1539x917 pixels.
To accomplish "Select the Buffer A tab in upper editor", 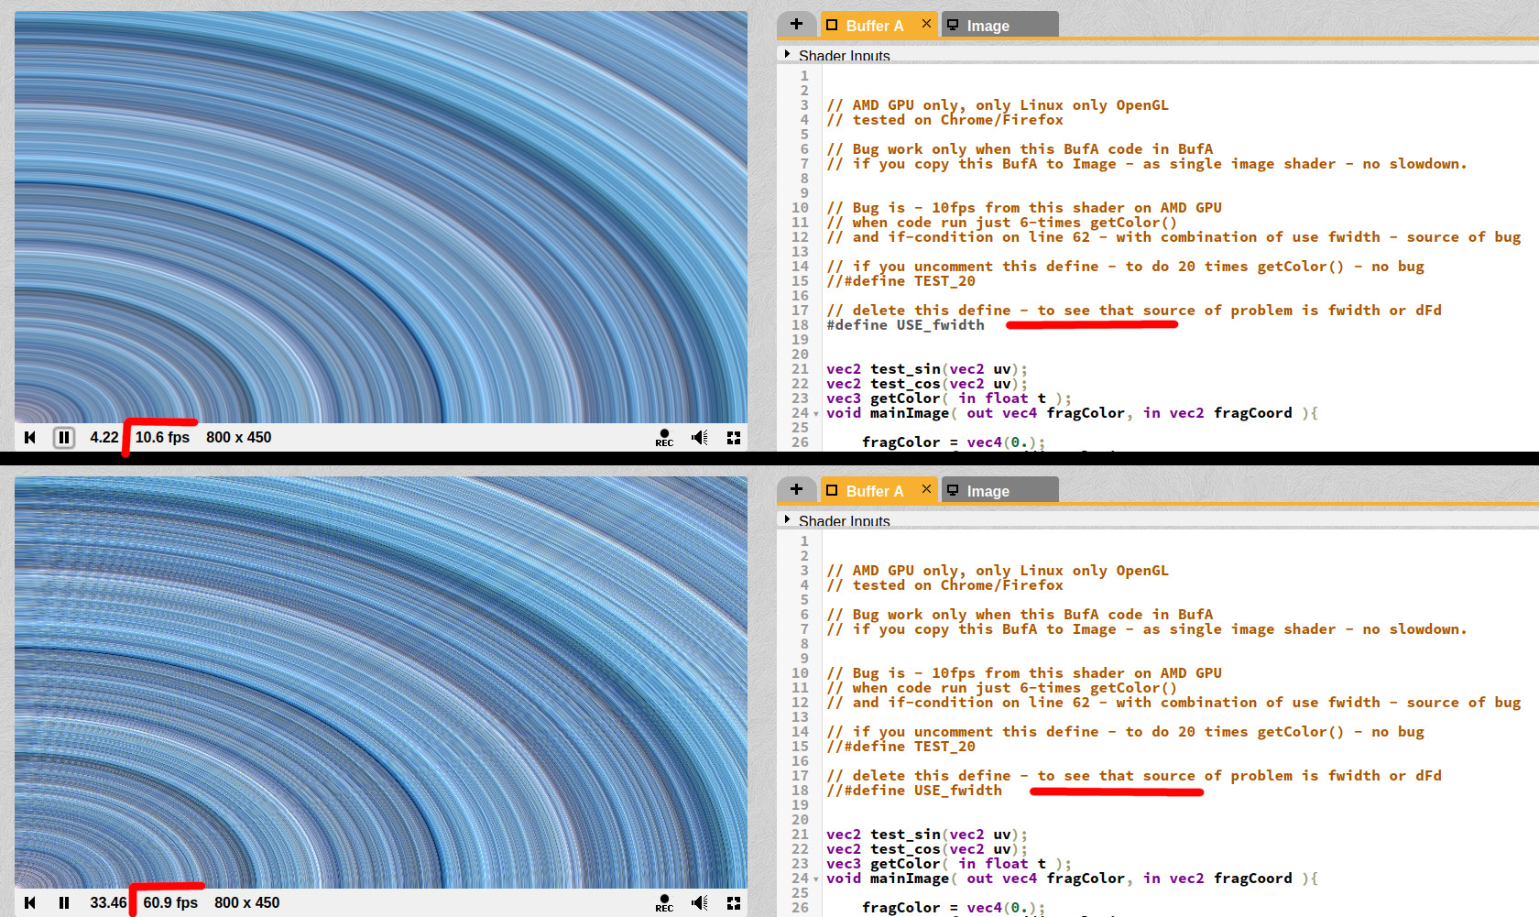I will click(x=874, y=26).
